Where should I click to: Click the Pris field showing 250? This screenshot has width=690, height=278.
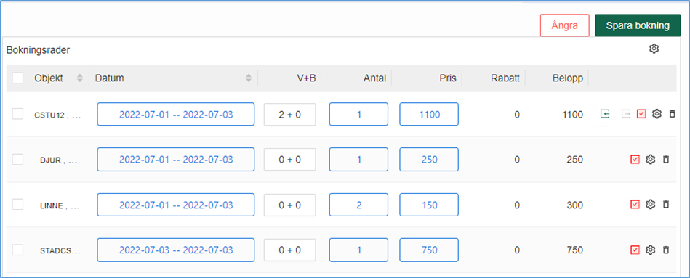pyautogui.click(x=429, y=160)
